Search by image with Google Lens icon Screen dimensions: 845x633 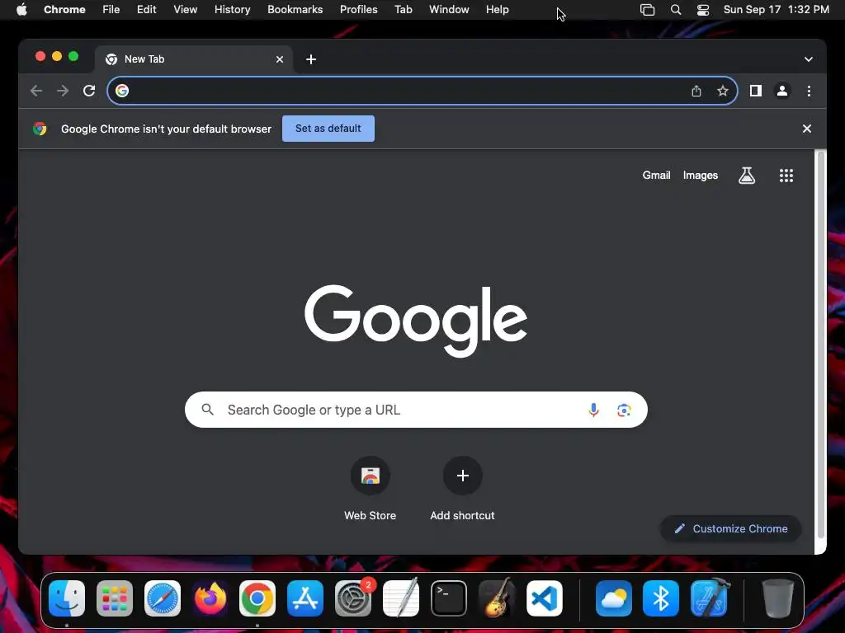[624, 410]
